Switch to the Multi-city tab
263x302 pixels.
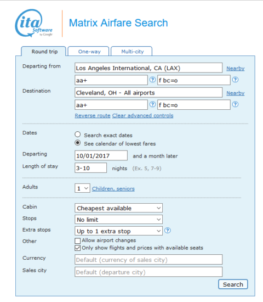tap(131, 52)
